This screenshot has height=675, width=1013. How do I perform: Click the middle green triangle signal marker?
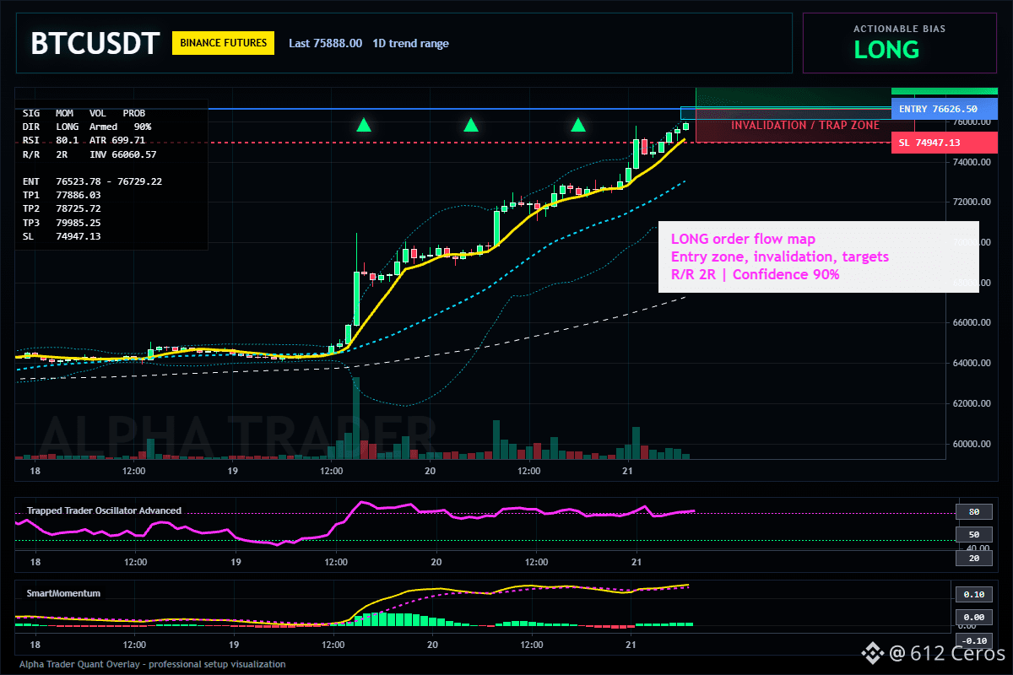471,126
